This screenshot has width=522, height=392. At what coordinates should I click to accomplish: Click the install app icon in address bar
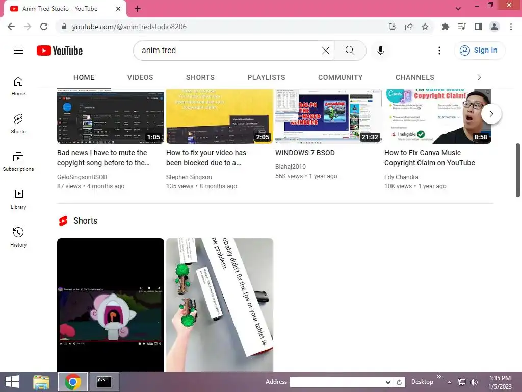(393, 27)
